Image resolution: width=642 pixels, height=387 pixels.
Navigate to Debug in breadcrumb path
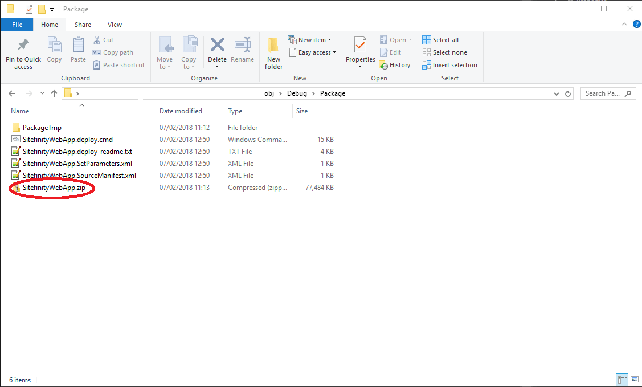297,93
